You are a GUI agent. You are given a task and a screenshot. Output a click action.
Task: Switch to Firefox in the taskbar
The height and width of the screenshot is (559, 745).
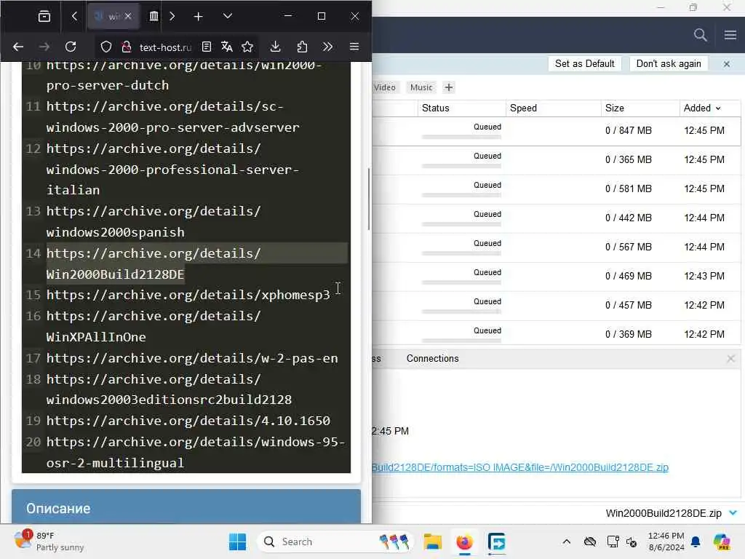coord(464,542)
